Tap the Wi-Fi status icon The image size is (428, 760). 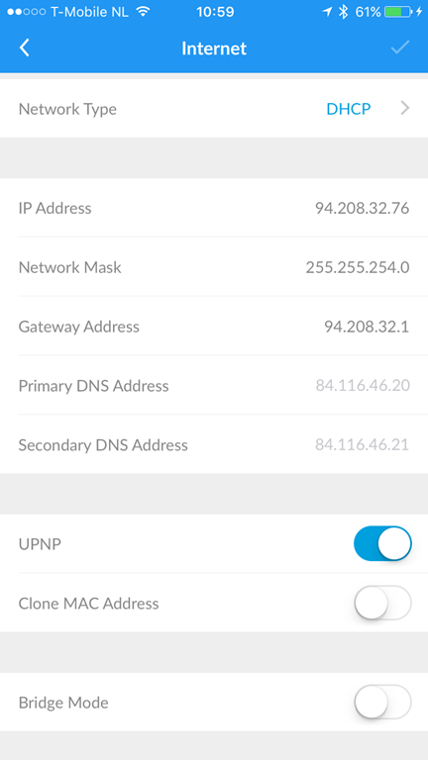143,12
